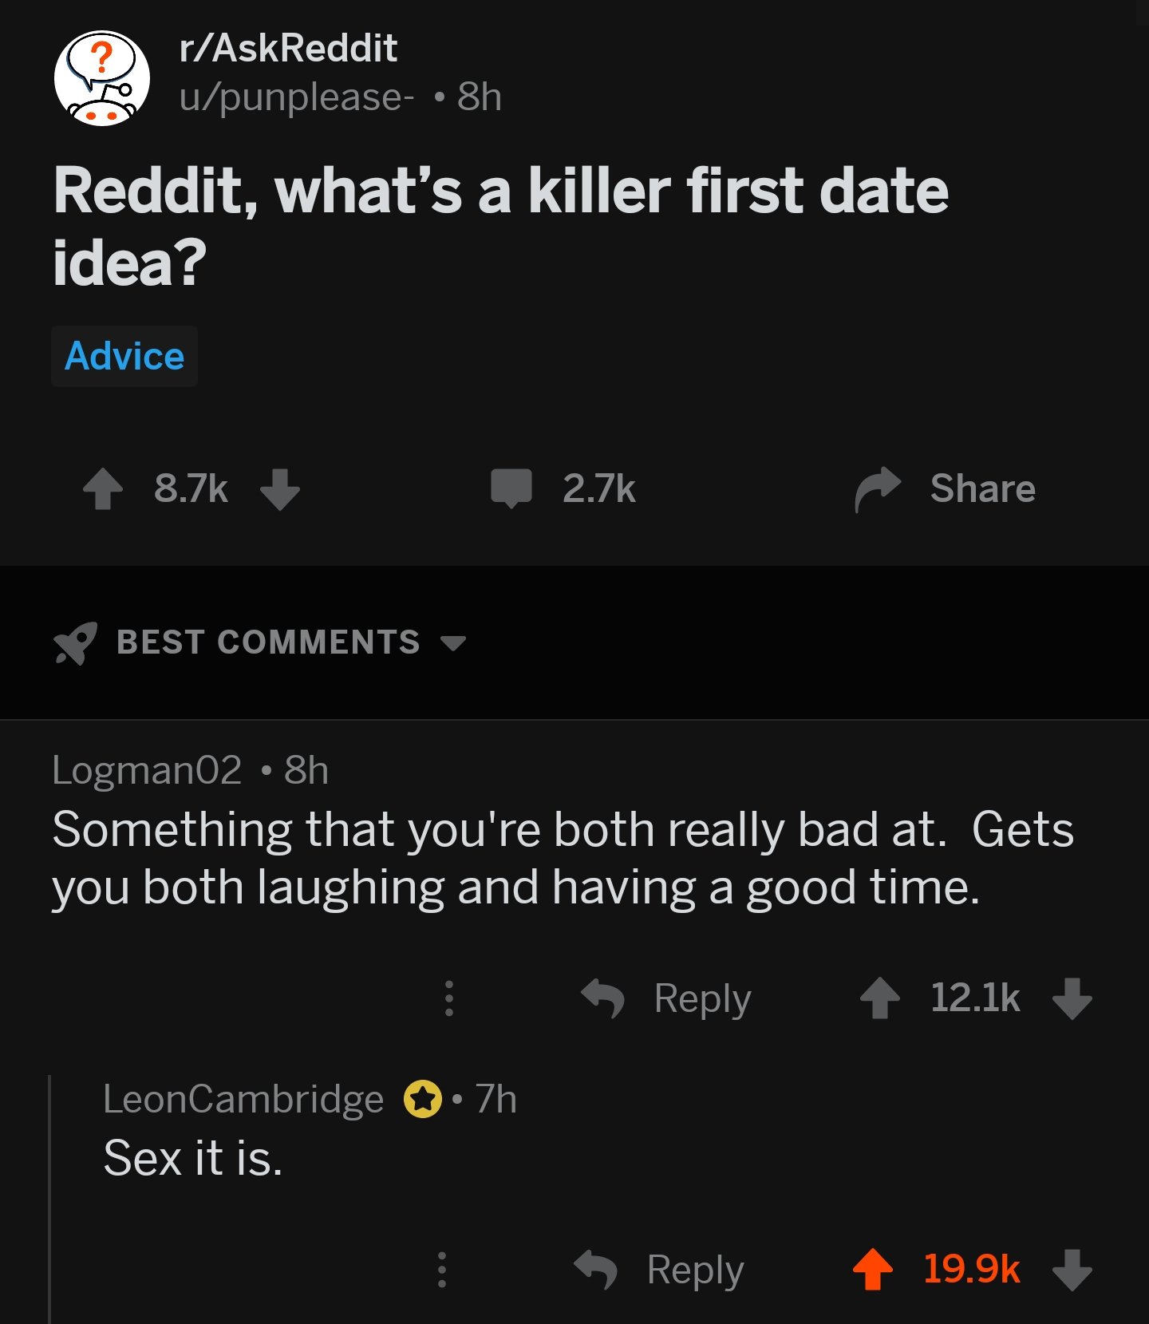Downvote Logman02's comment
Image resolution: width=1149 pixels, height=1324 pixels.
[x=1072, y=998]
